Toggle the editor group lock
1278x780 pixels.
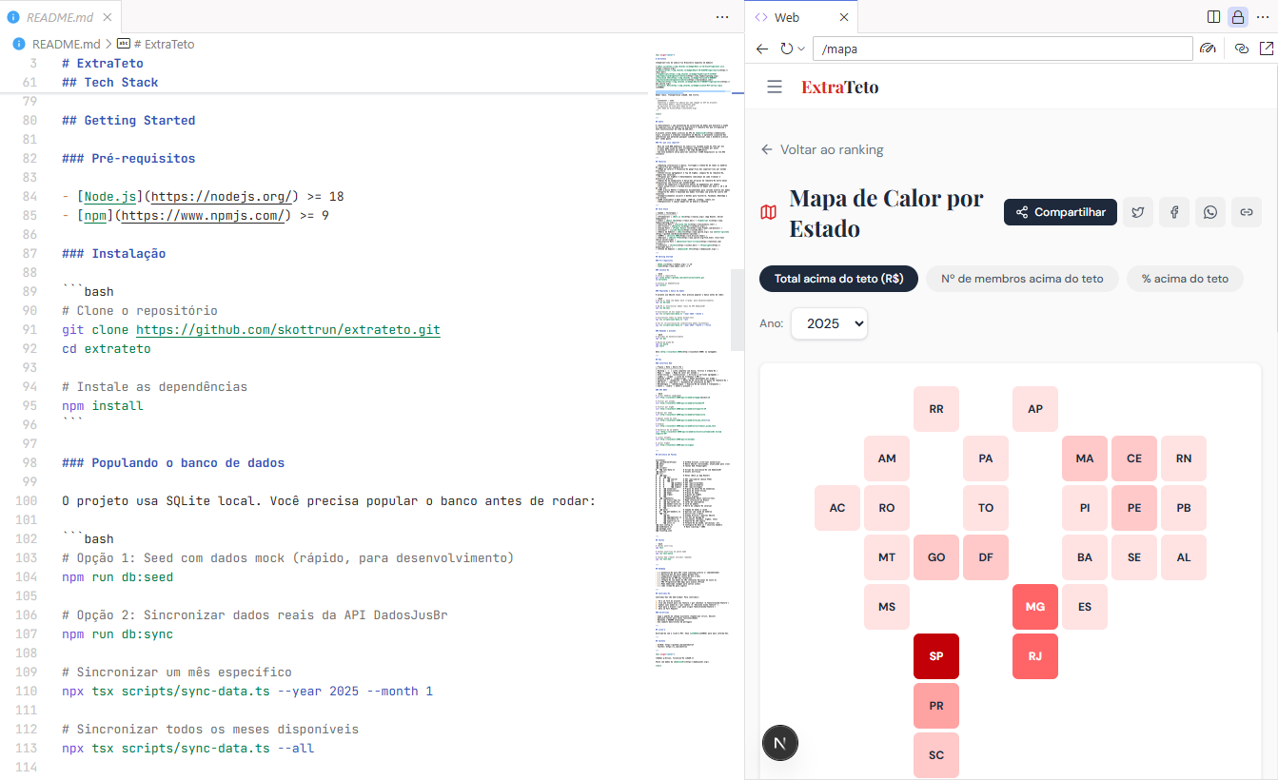(x=1238, y=17)
